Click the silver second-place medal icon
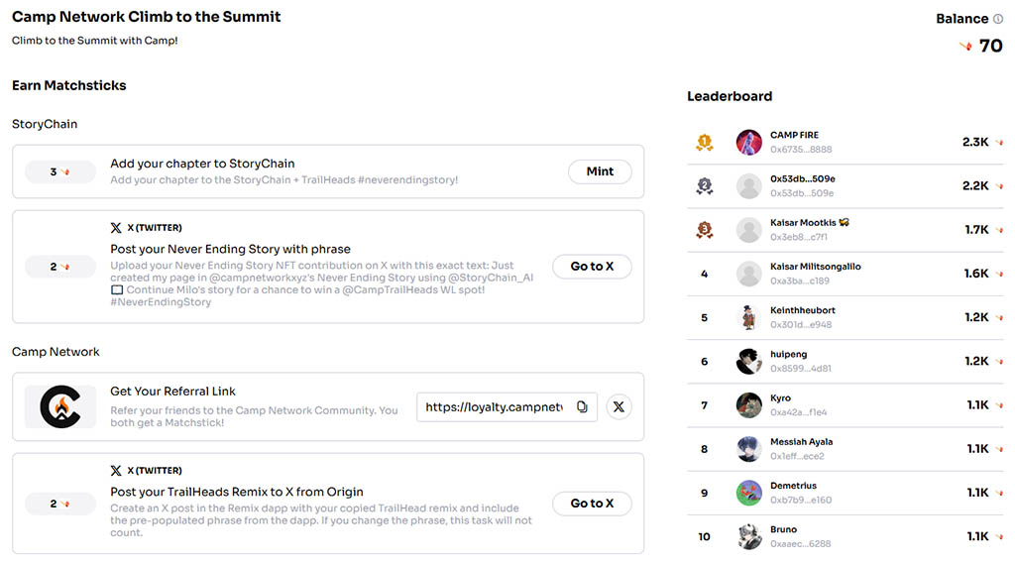 click(x=705, y=185)
